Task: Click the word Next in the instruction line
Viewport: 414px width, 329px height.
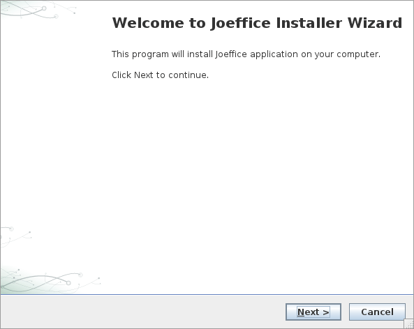Action: pyautogui.click(x=143, y=75)
